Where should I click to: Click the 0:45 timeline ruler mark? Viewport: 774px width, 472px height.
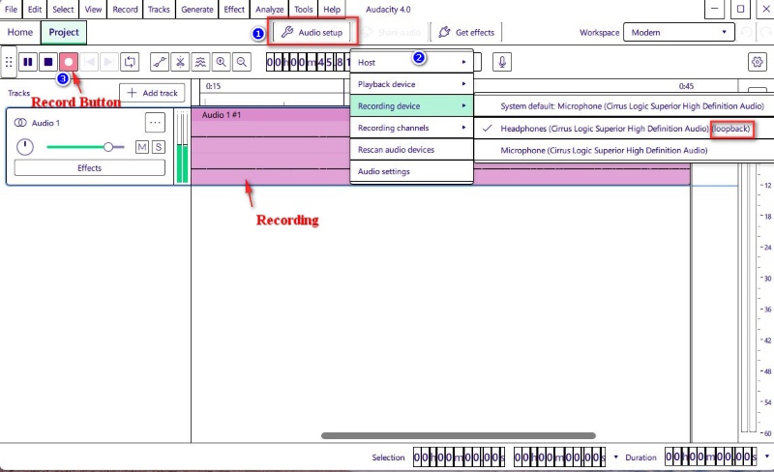[686, 86]
